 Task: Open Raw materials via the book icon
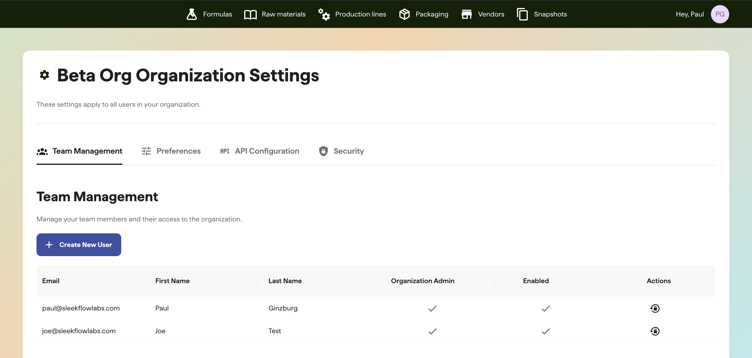[x=250, y=14]
